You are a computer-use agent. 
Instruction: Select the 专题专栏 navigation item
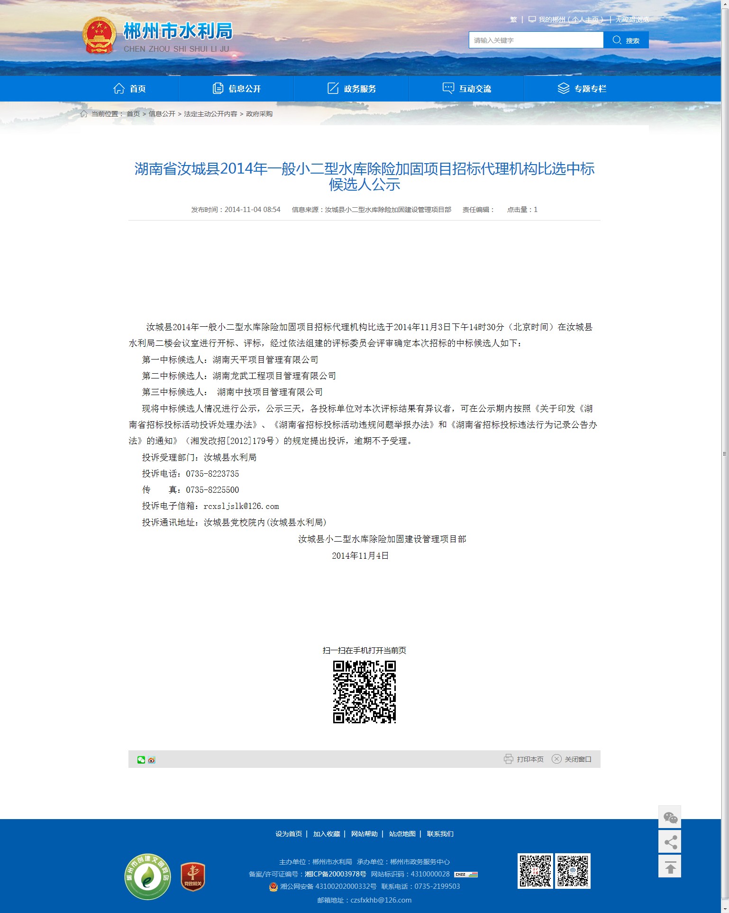tap(582, 89)
